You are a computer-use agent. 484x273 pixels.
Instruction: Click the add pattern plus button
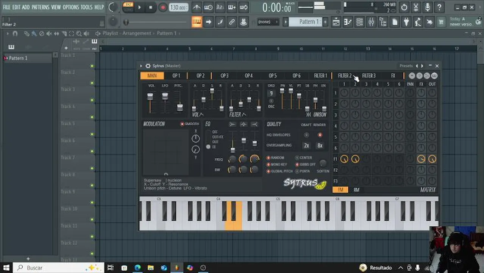pos(325,22)
